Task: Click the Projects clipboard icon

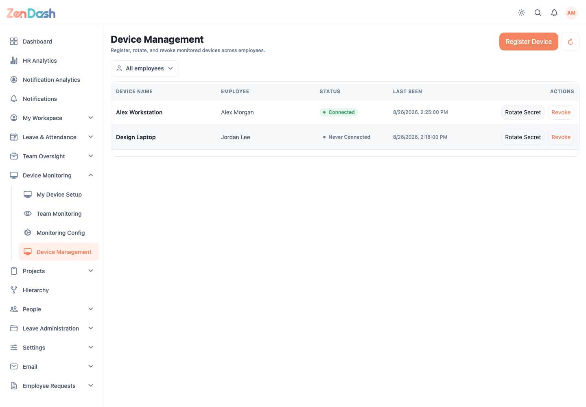Action: pos(14,271)
